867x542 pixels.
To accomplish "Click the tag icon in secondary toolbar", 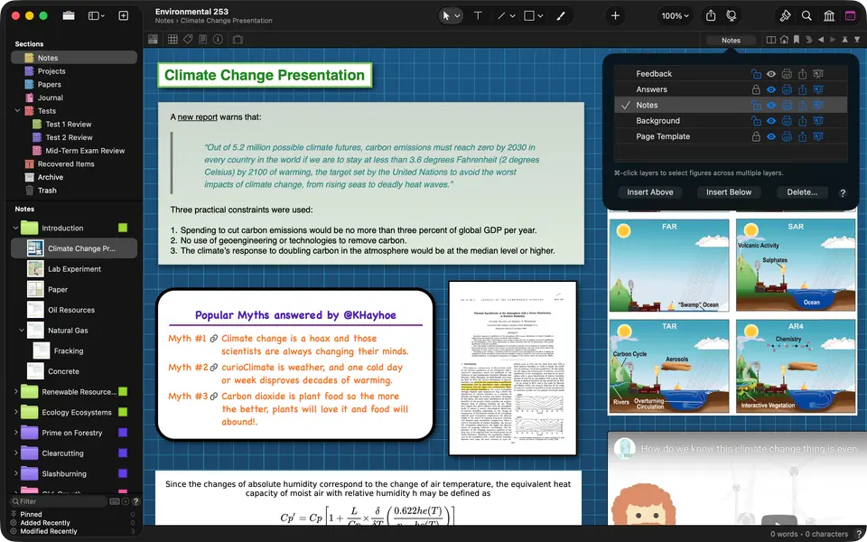I will pyautogui.click(x=188, y=39).
